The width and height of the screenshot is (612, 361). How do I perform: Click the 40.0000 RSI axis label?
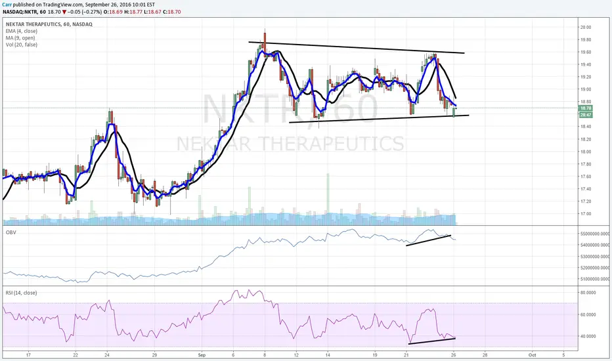pos(588,336)
